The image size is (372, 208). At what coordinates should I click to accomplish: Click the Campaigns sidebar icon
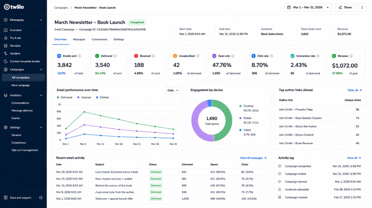6,70
